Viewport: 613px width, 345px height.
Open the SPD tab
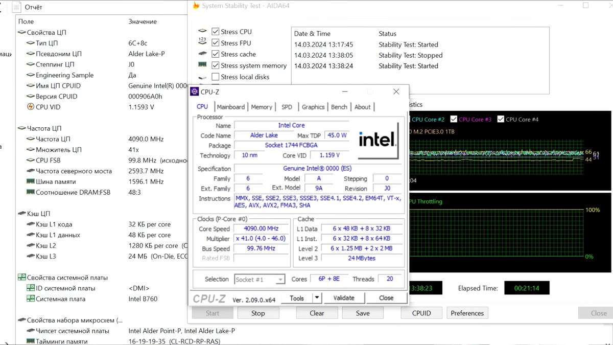pos(287,107)
